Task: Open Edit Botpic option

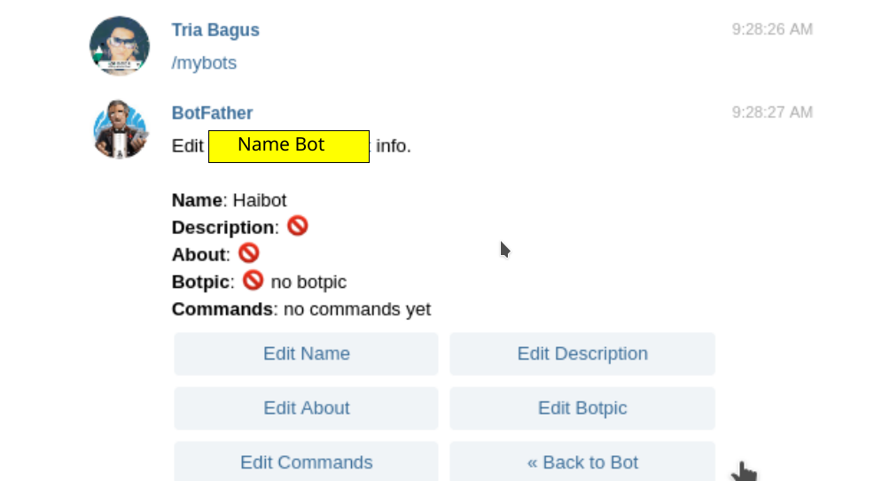Action: point(582,408)
